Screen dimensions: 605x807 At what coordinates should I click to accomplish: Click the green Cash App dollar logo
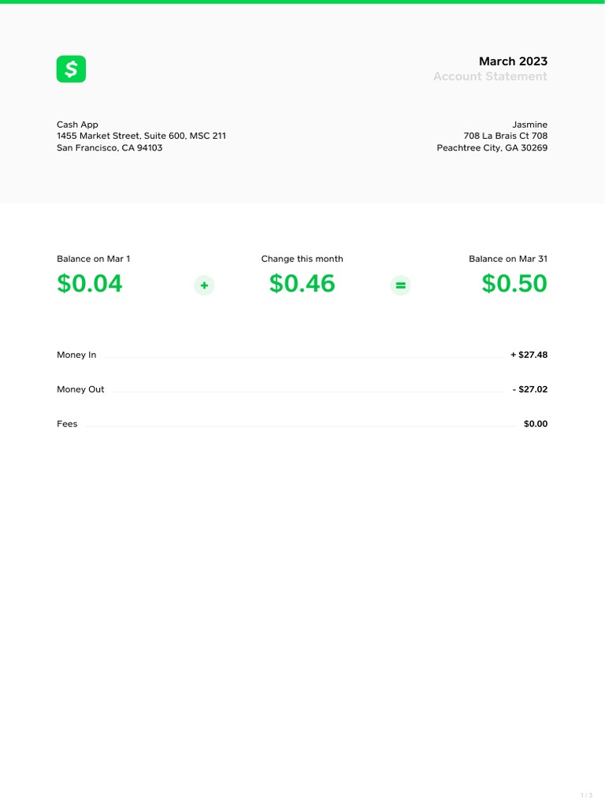click(x=71, y=69)
